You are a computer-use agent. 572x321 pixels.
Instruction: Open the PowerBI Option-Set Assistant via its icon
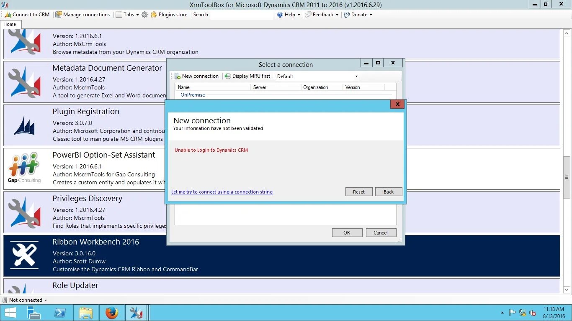pos(24,167)
